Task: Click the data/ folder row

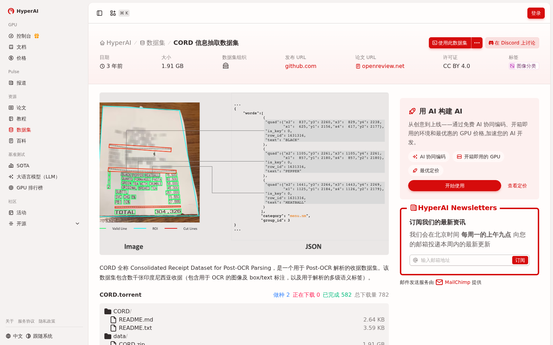Action: 244,336
